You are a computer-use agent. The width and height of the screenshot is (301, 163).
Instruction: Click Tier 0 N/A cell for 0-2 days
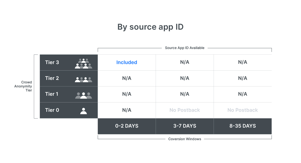pyautogui.click(x=127, y=110)
